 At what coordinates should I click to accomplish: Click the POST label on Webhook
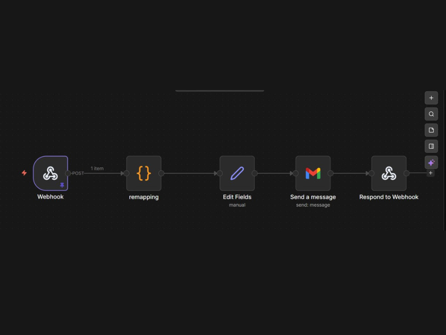click(78, 173)
